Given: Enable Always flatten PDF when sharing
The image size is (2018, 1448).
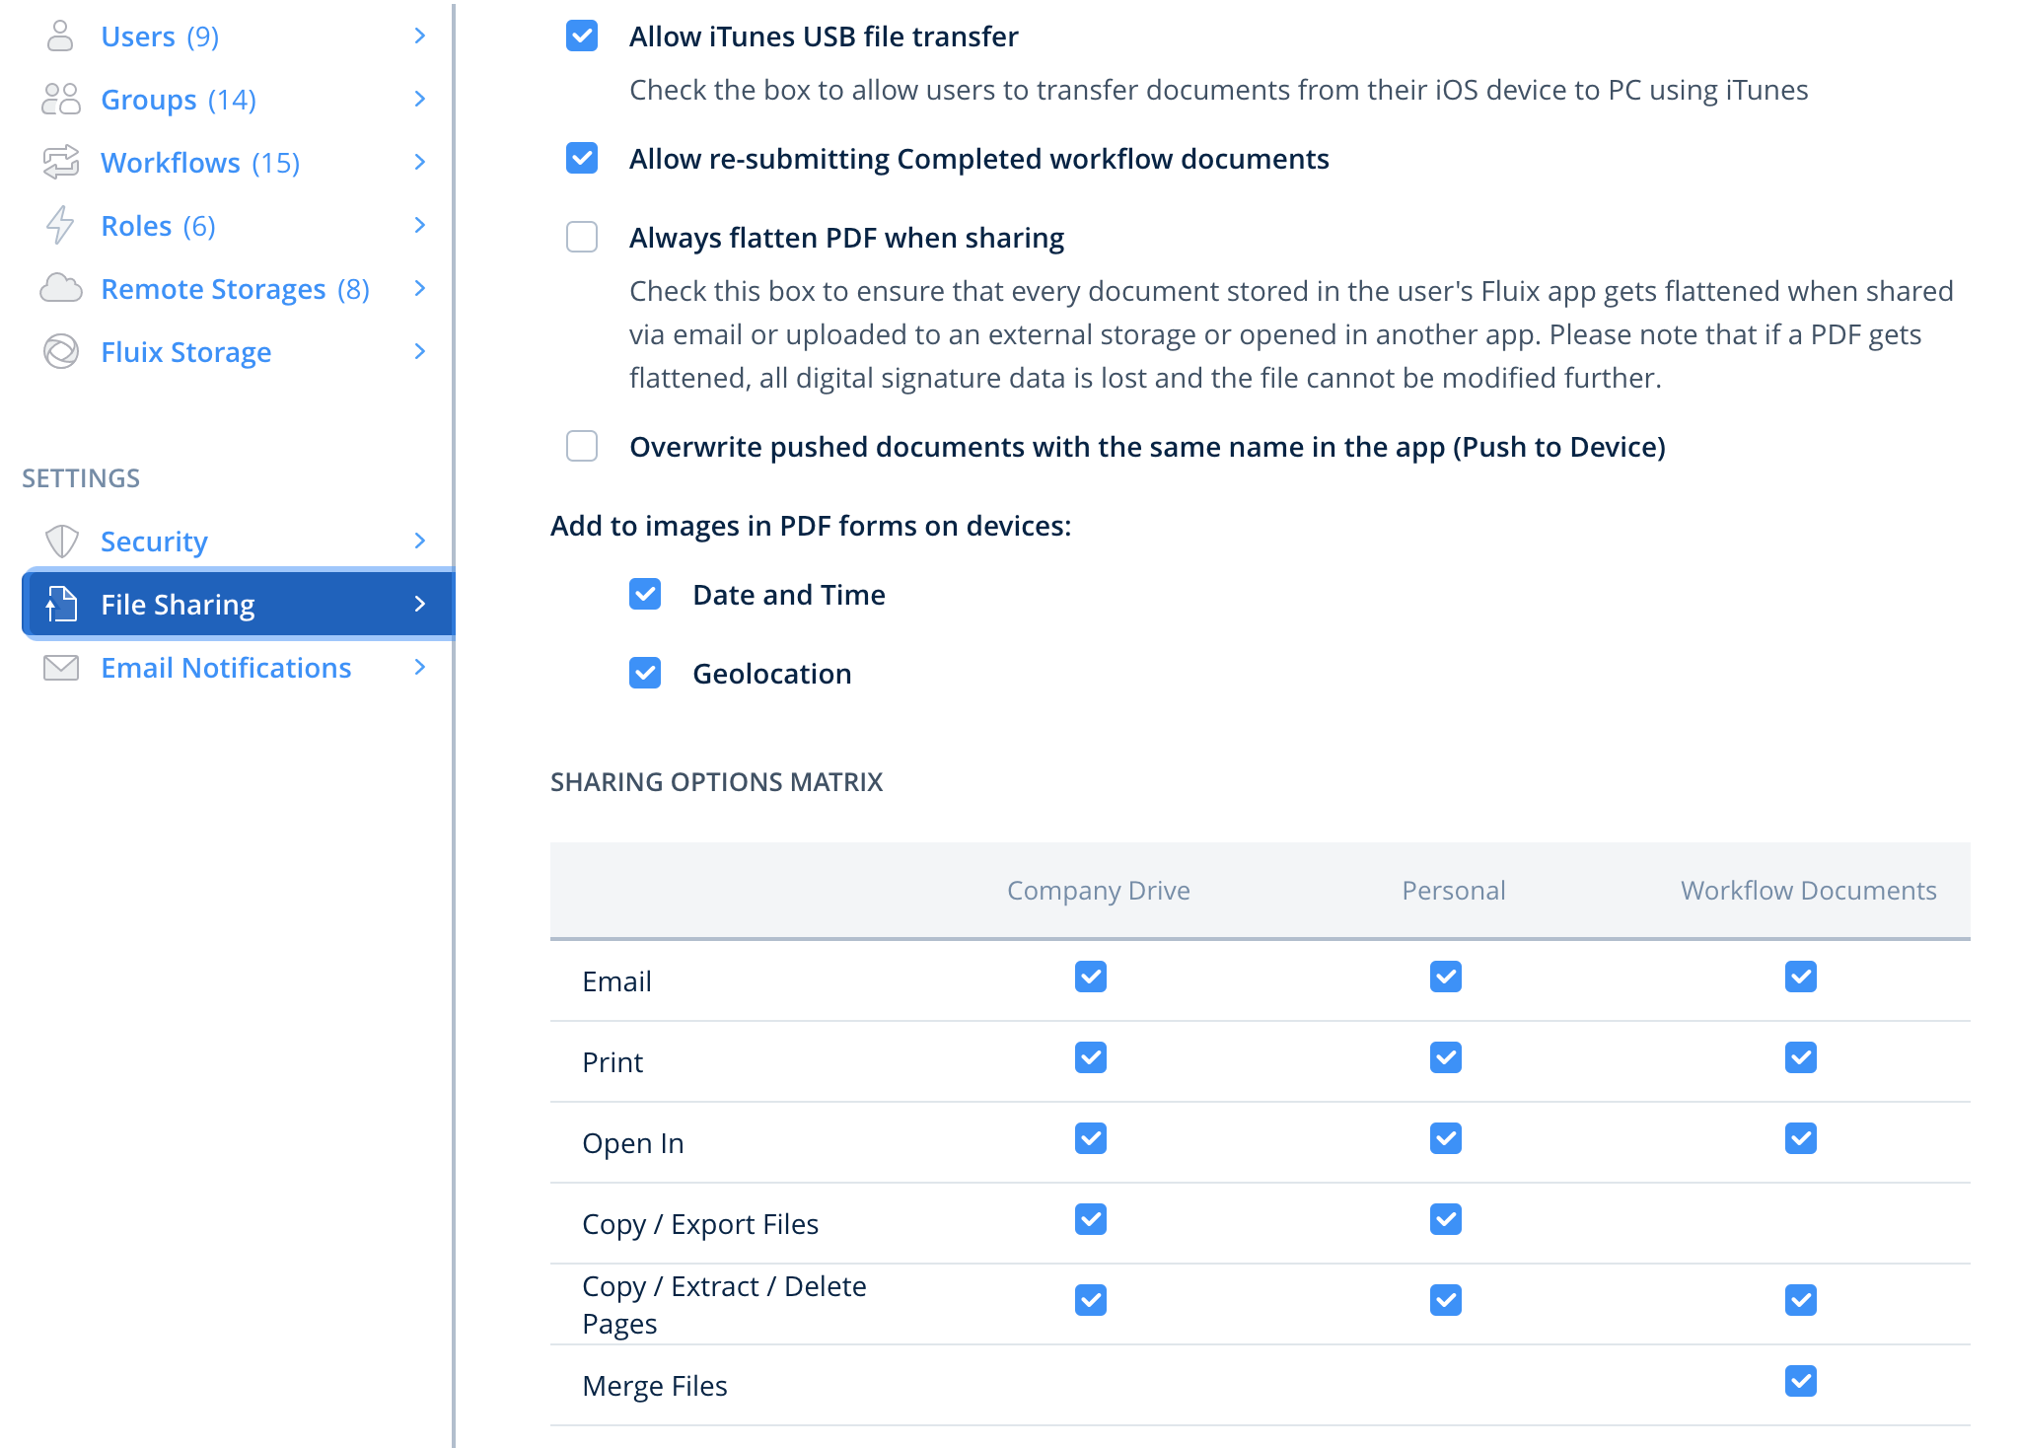Looking at the screenshot, I should click(582, 237).
